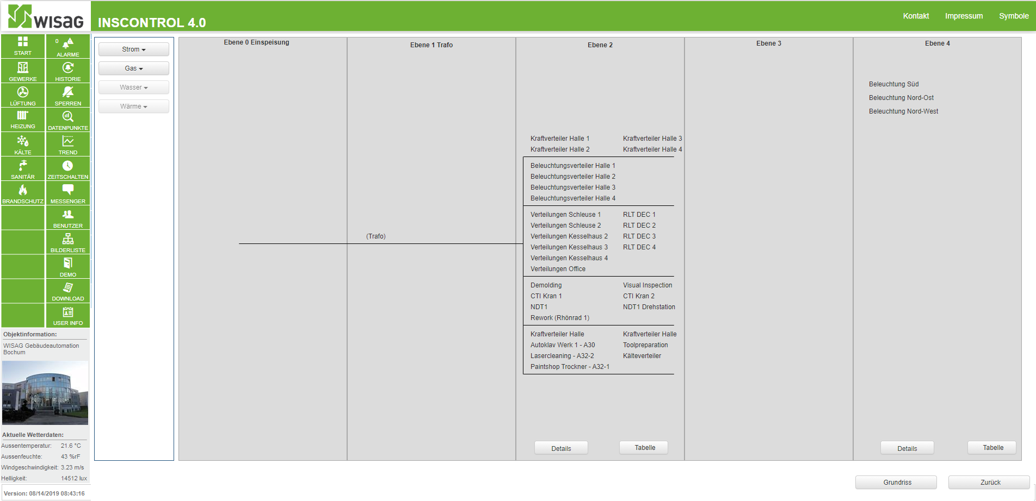Select Kraftverteiler Halle 2
The height and width of the screenshot is (501, 1036).
(x=560, y=149)
